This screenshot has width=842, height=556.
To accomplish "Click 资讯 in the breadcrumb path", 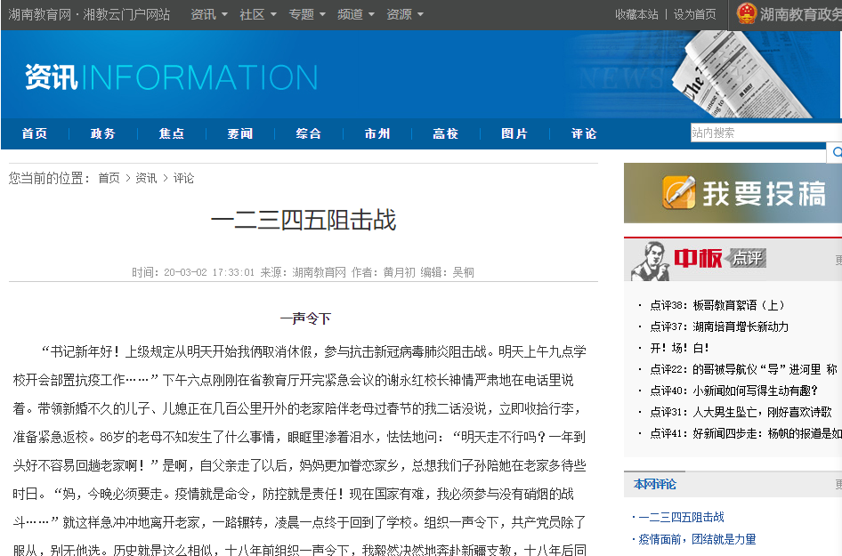I will [x=146, y=178].
